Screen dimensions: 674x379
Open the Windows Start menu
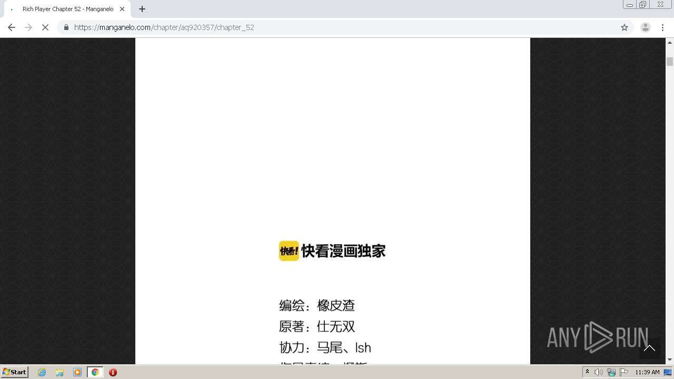click(15, 372)
